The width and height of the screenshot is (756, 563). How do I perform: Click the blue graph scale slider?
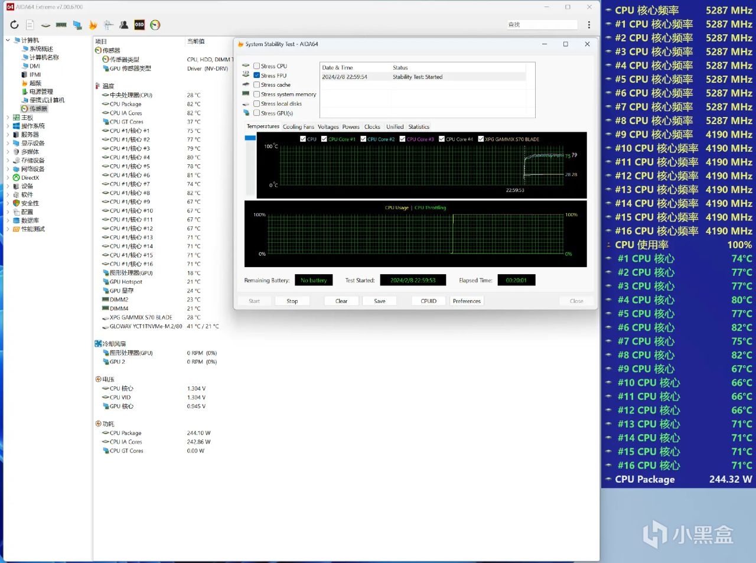[250, 138]
